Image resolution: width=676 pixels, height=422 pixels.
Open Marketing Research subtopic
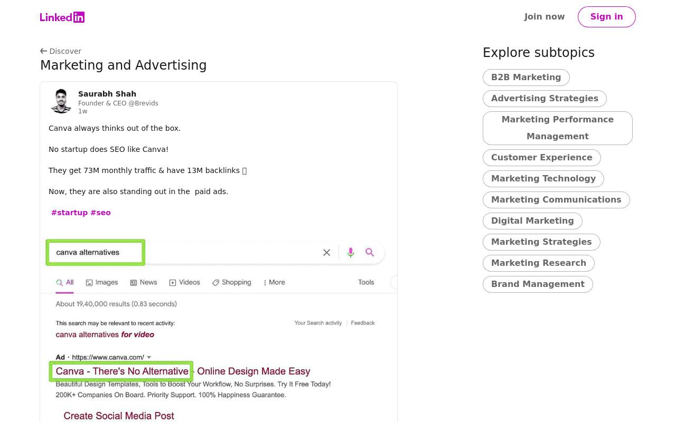coord(539,263)
